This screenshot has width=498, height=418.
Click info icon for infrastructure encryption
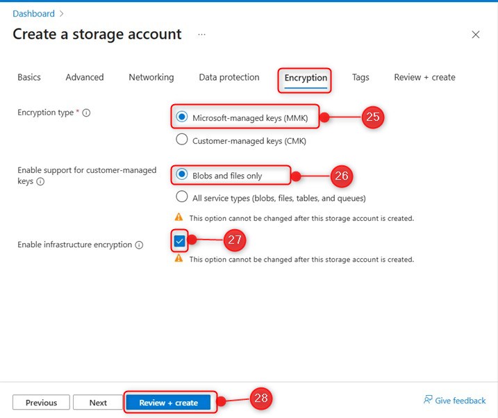click(x=139, y=245)
